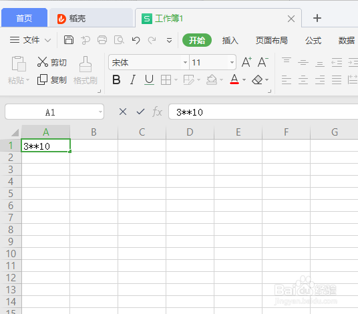Confirm entry with check mark
The width and height of the screenshot is (358, 314).
point(140,112)
